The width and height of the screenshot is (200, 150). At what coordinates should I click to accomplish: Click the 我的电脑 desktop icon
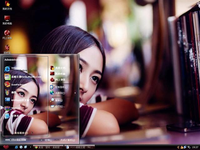click(x=7, y=19)
